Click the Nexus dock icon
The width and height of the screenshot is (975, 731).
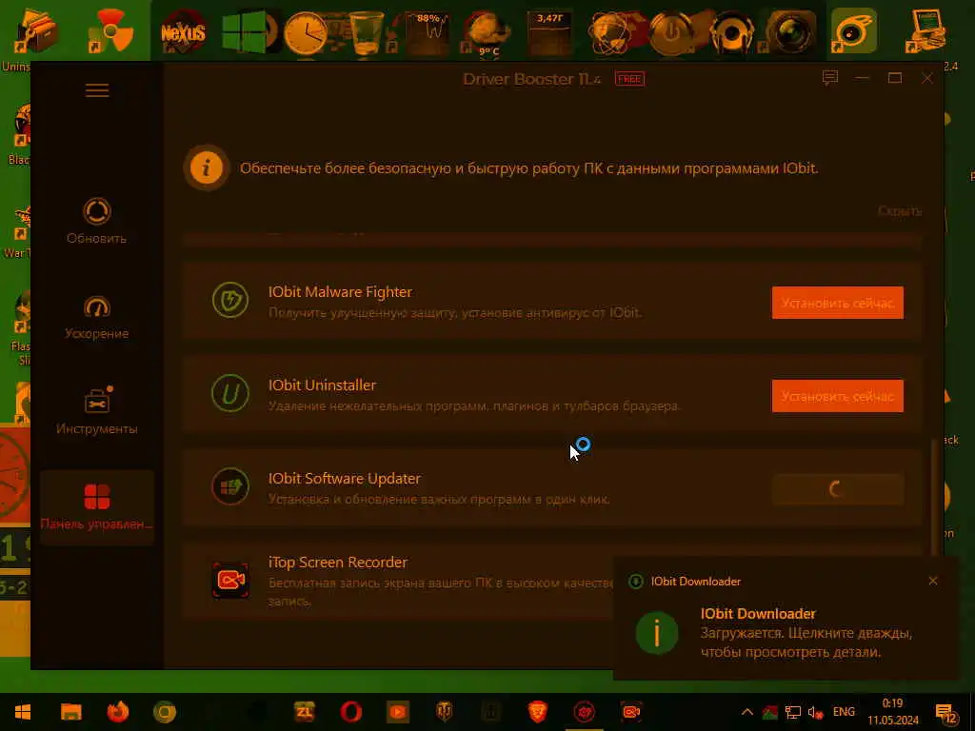tap(183, 31)
